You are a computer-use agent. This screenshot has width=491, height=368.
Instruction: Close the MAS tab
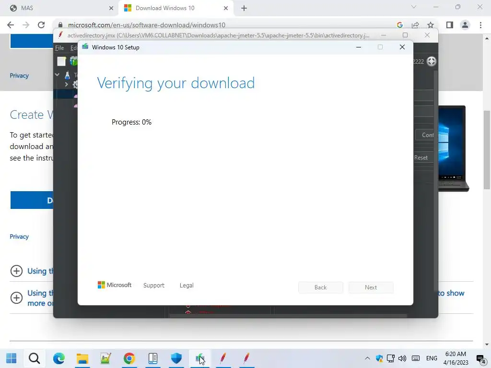pos(111,8)
